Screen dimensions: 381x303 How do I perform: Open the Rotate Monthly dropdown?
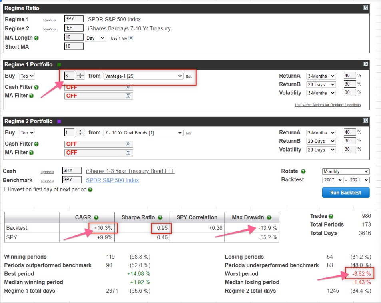pyautogui.click(x=345, y=171)
